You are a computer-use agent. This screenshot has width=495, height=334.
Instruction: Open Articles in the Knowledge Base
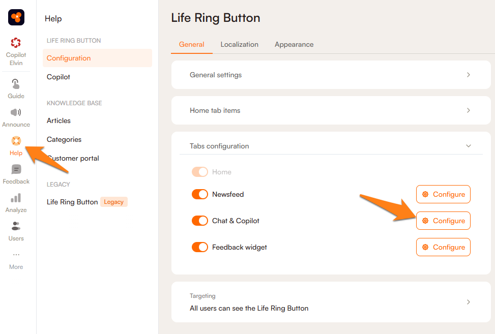pos(59,120)
